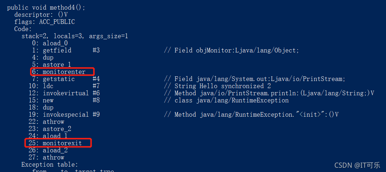Viewport: 386px width, 172px height.
Task: Click the ldc #7 instruction
Action: point(64,86)
